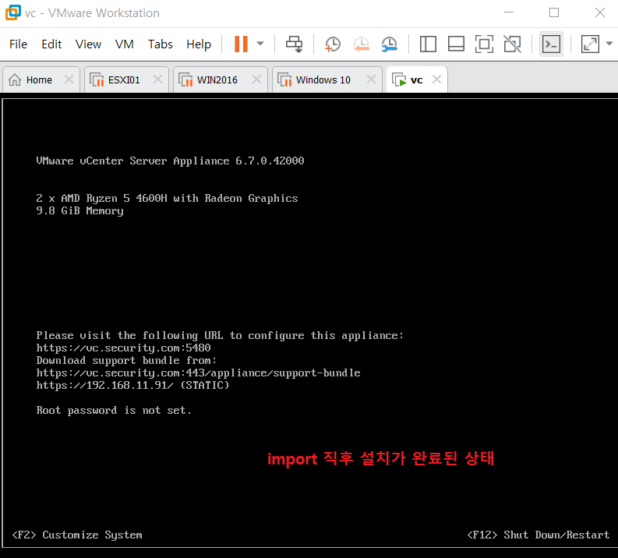
Task: Click the 9.8 GiB Memory line
Action: [80, 211]
